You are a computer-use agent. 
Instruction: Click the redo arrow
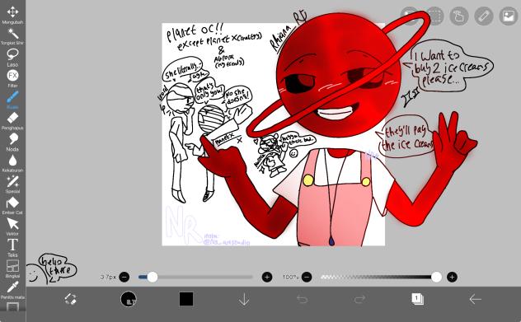pos(359,300)
